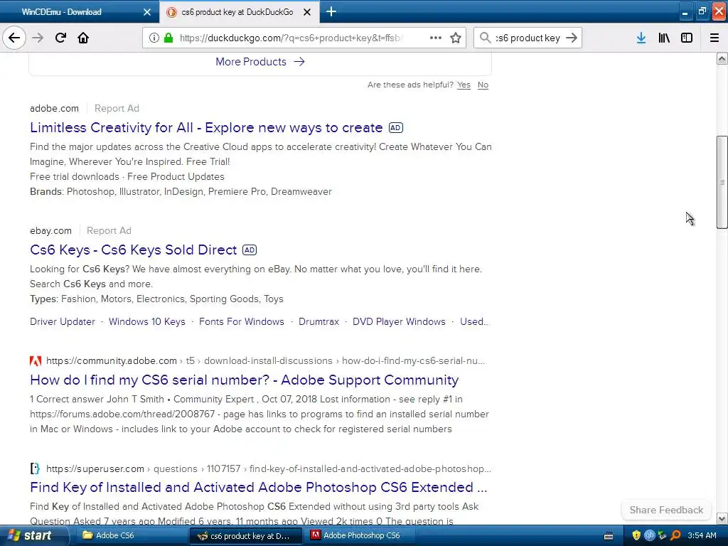Viewport: 728px width, 546px height.
Task: Click the cs6 product key search box
Action: (528, 38)
